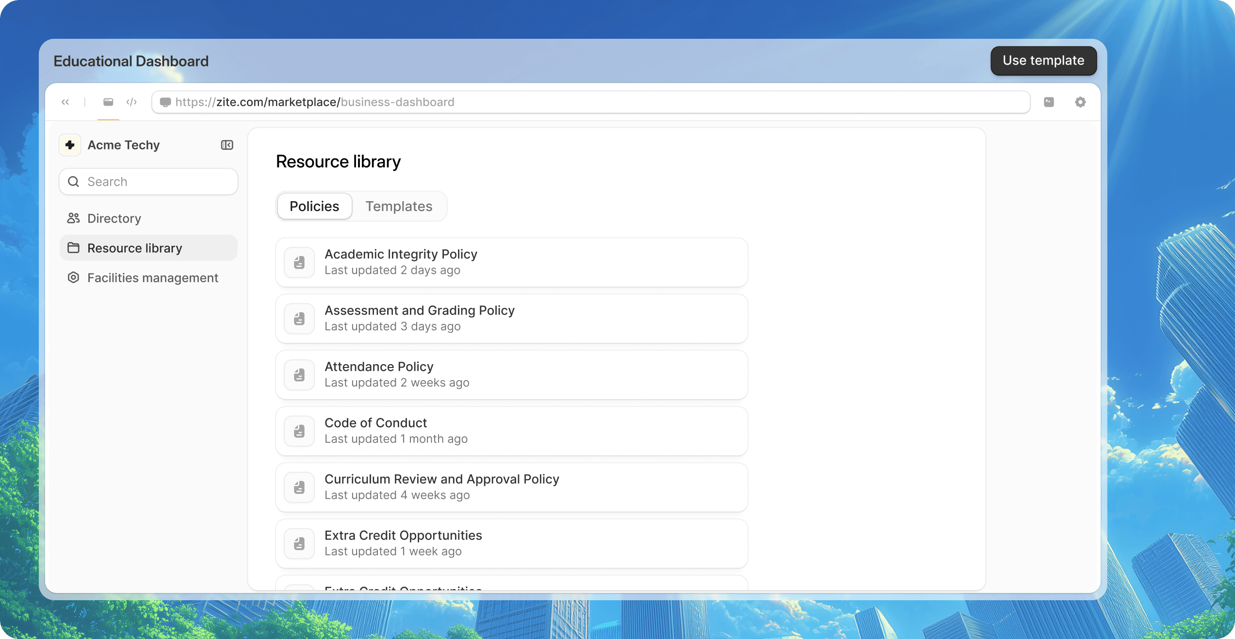Click the people icon beside Directory
This screenshot has width=1235, height=639.
pyautogui.click(x=73, y=218)
